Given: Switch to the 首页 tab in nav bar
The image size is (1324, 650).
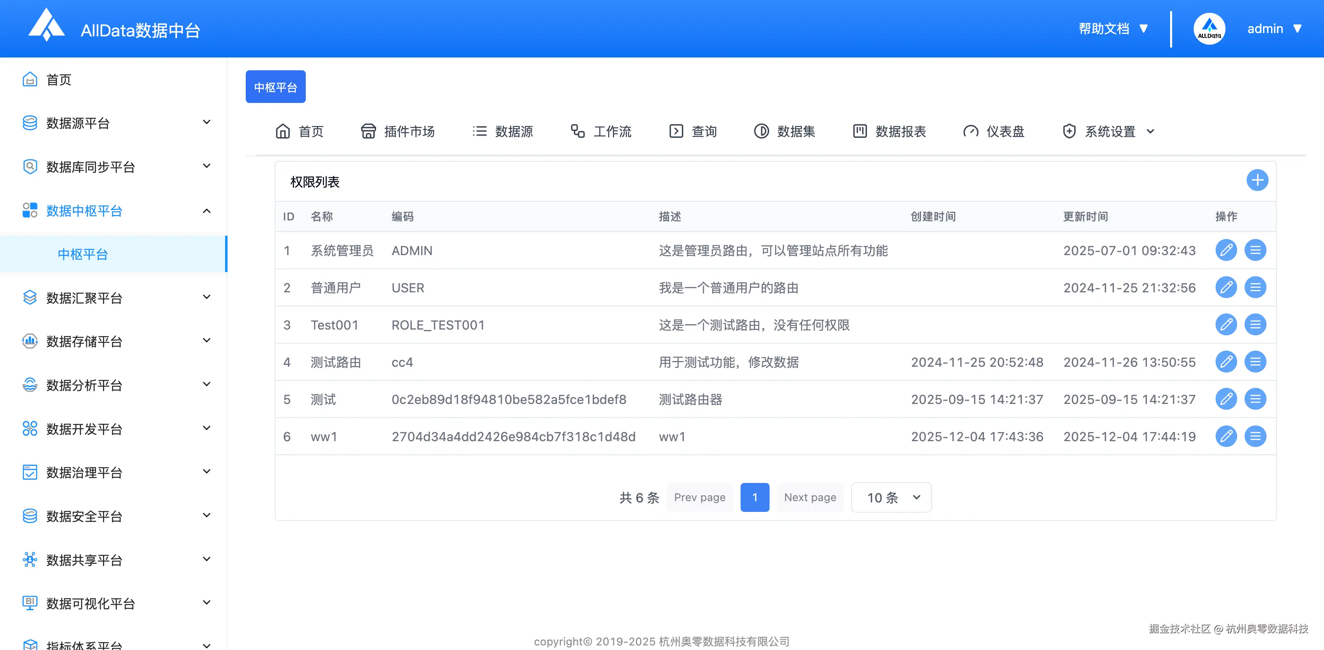Looking at the screenshot, I should (299, 131).
